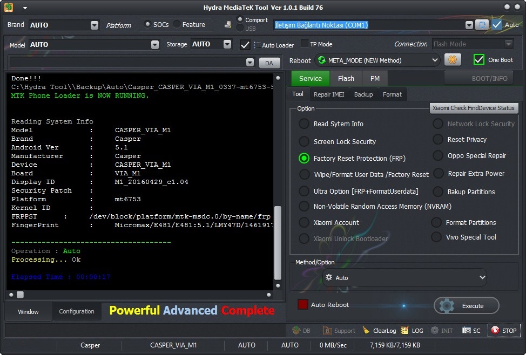Open the LOG file viewer
The height and width of the screenshot is (355, 526).
(x=412, y=331)
